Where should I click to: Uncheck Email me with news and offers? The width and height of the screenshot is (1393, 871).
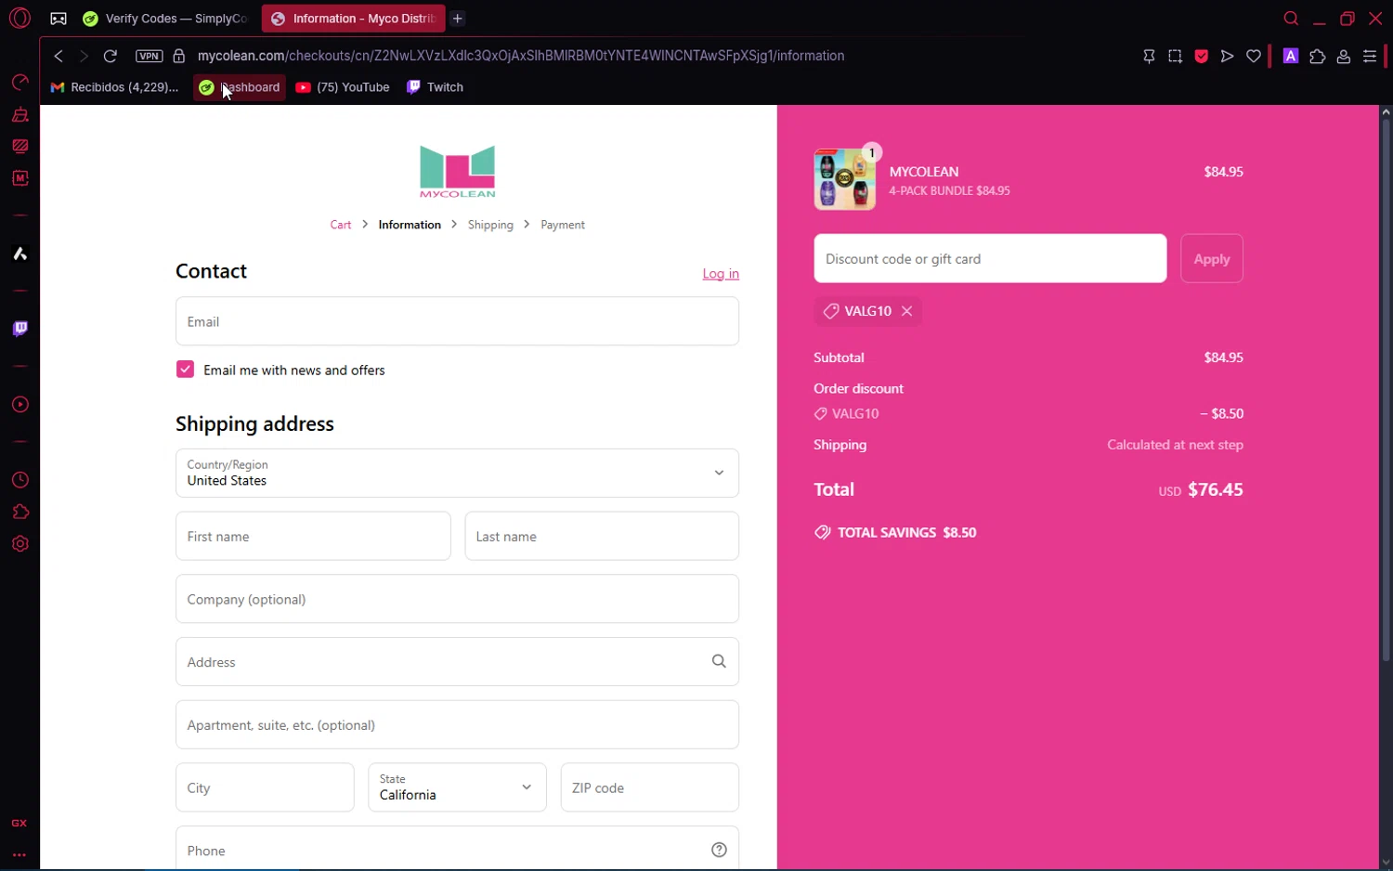pyautogui.click(x=185, y=370)
